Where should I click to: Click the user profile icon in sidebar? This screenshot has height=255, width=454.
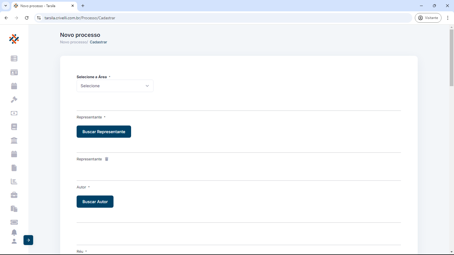coord(14,241)
